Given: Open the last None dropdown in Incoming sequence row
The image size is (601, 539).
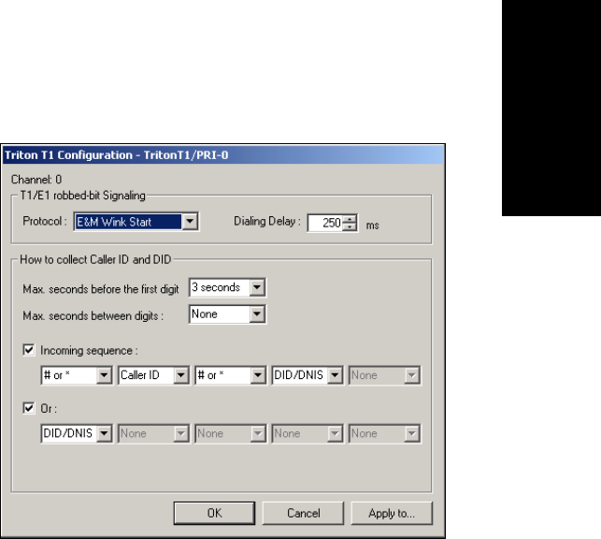Looking at the screenshot, I should pos(384,375).
